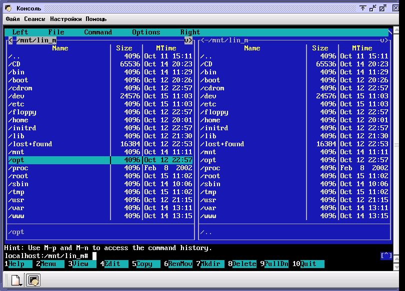Click the new session icon in bottom toolbar

(x=16, y=281)
